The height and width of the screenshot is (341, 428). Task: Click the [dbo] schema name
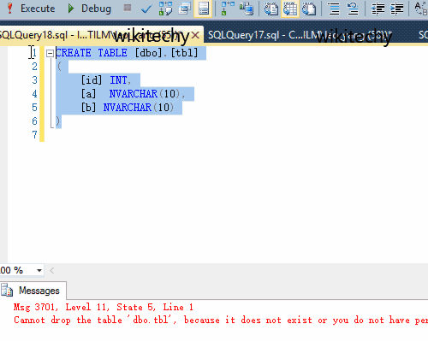pos(148,53)
